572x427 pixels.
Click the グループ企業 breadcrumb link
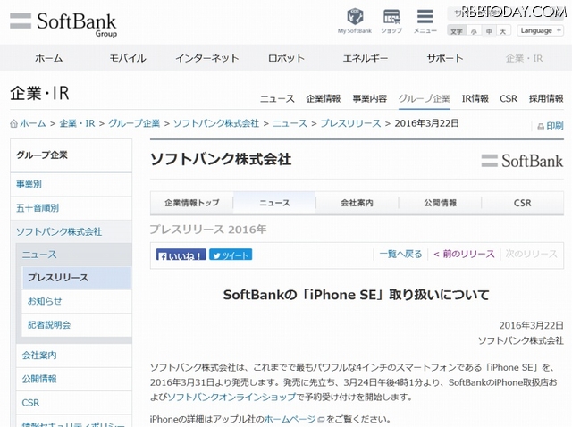(134, 123)
